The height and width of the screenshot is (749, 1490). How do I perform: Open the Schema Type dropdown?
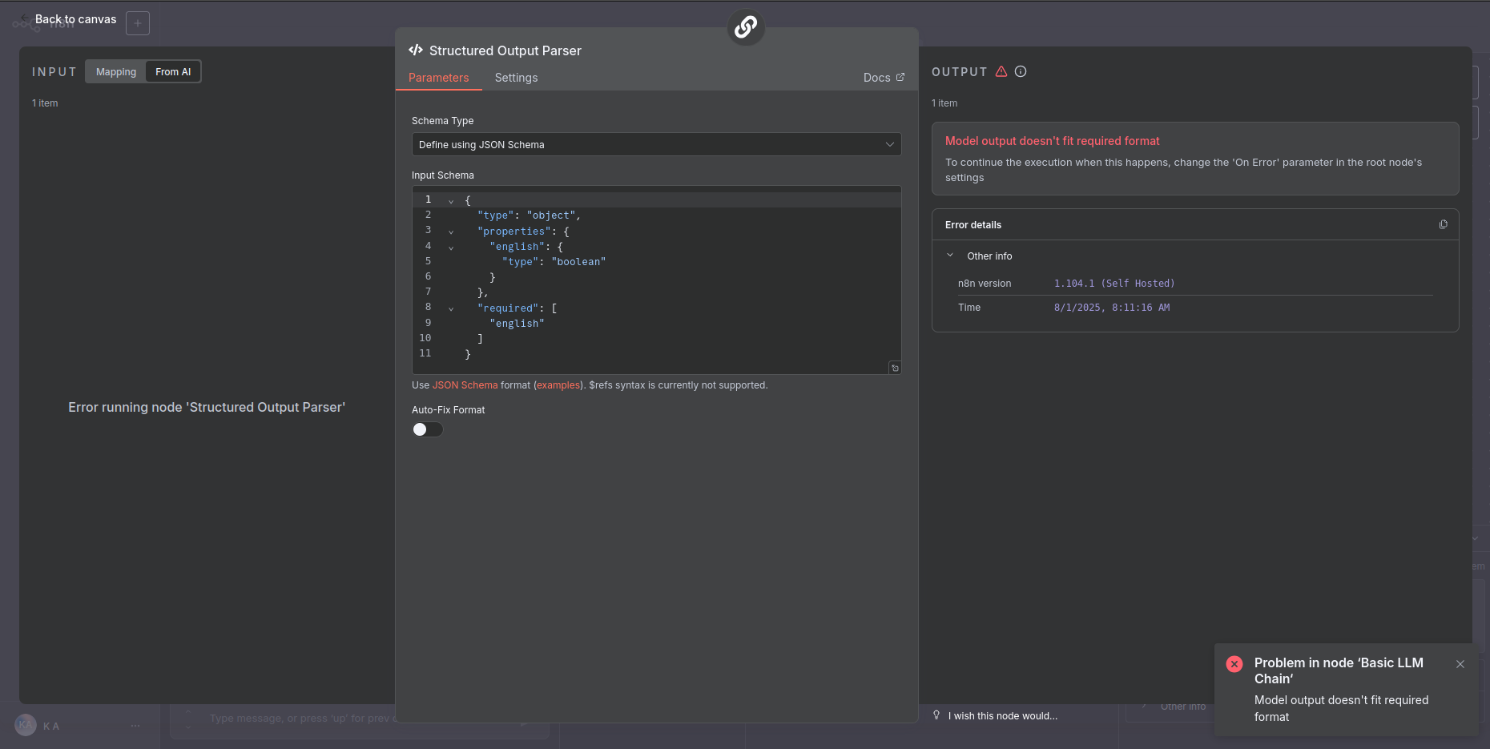(656, 145)
